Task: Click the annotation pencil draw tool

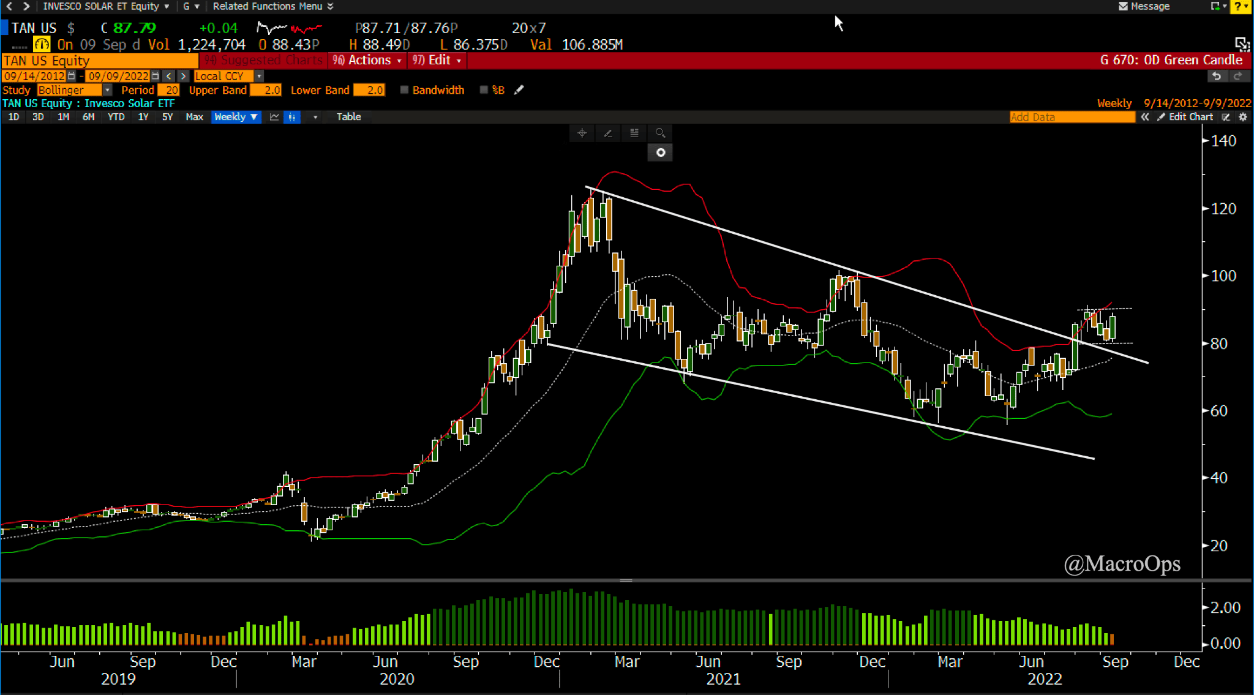Action: click(x=608, y=133)
